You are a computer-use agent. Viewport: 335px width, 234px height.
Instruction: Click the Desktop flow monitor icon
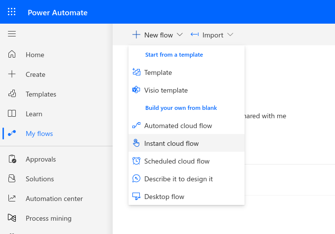click(136, 196)
